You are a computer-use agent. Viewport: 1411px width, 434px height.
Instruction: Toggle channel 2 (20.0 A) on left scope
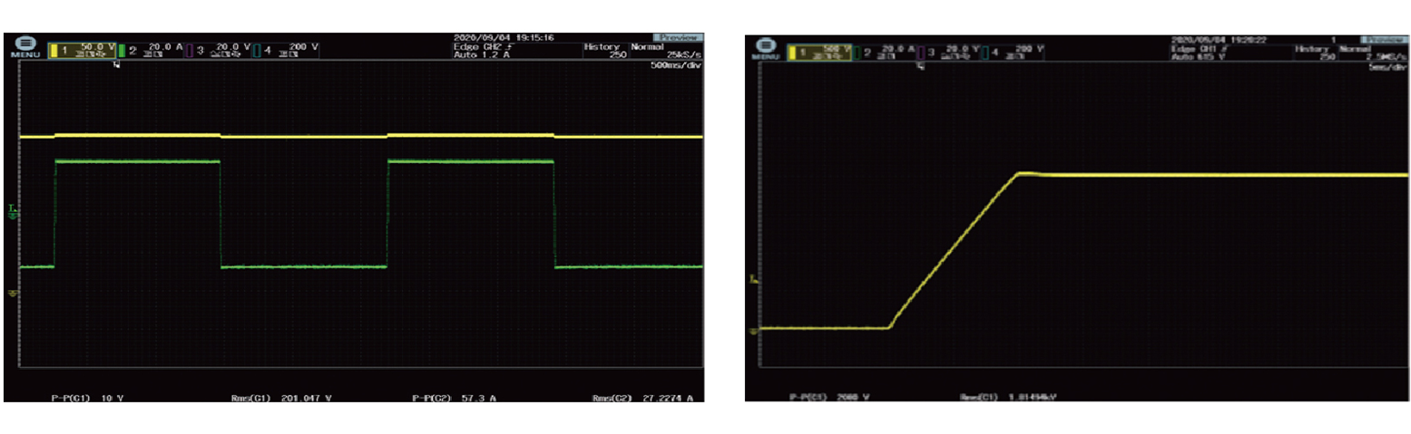pyautogui.click(x=154, y=49)
